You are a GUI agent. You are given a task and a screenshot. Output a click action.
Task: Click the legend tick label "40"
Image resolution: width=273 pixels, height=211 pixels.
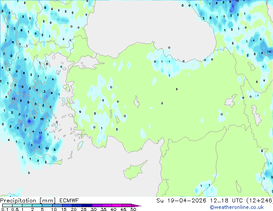click(113, 209)
